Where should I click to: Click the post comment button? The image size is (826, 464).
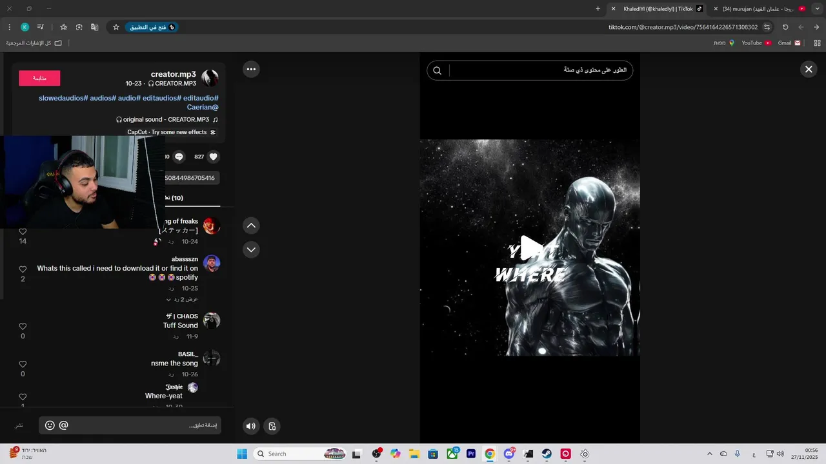[19, 425]
